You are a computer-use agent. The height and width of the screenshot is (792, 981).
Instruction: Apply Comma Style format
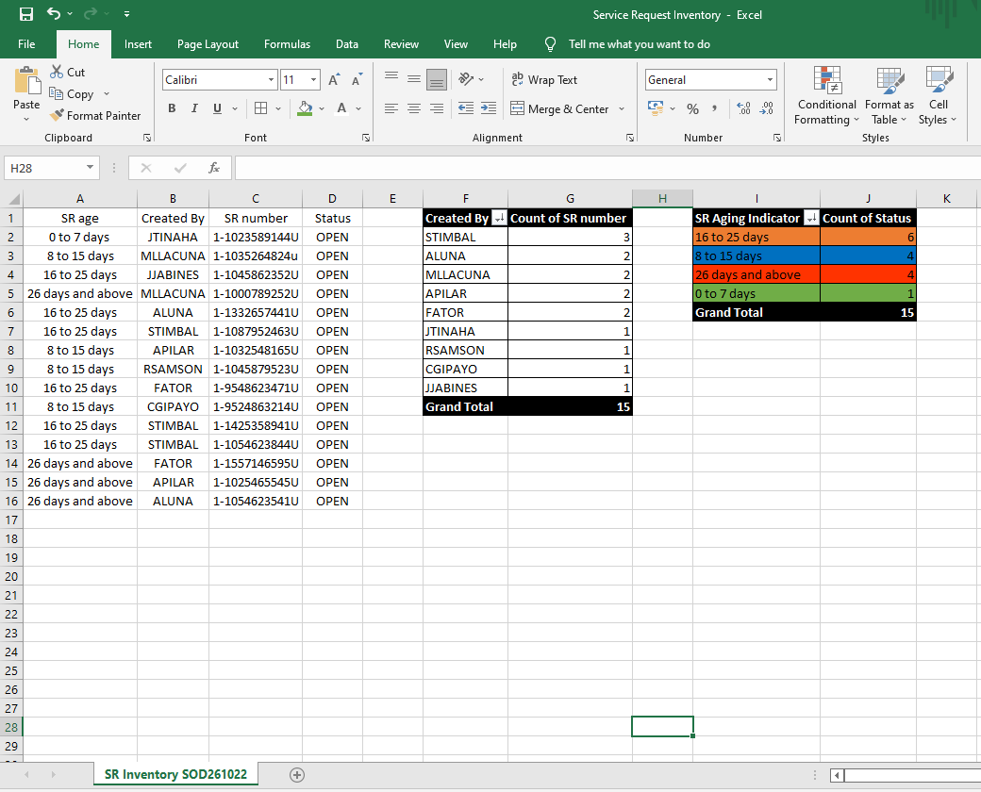pyautogui.click(x=714, y=108)
